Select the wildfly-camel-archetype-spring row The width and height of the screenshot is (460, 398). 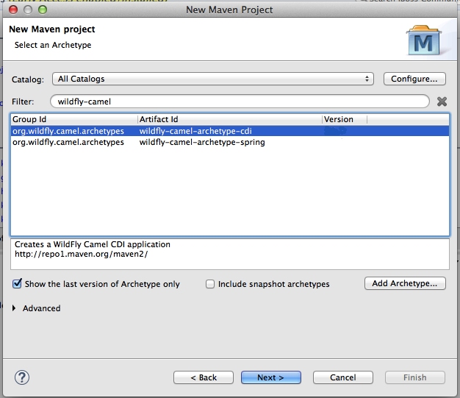(x=230, y=142)
